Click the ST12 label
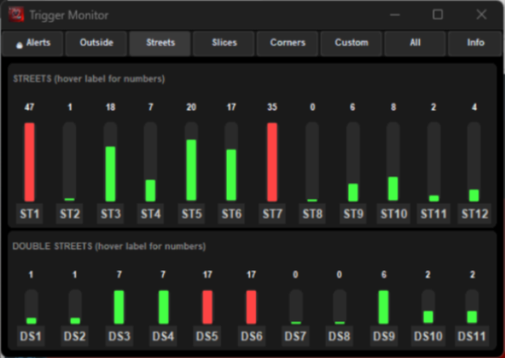The height and width of the screenshot is (358, 505). [474, 214]
